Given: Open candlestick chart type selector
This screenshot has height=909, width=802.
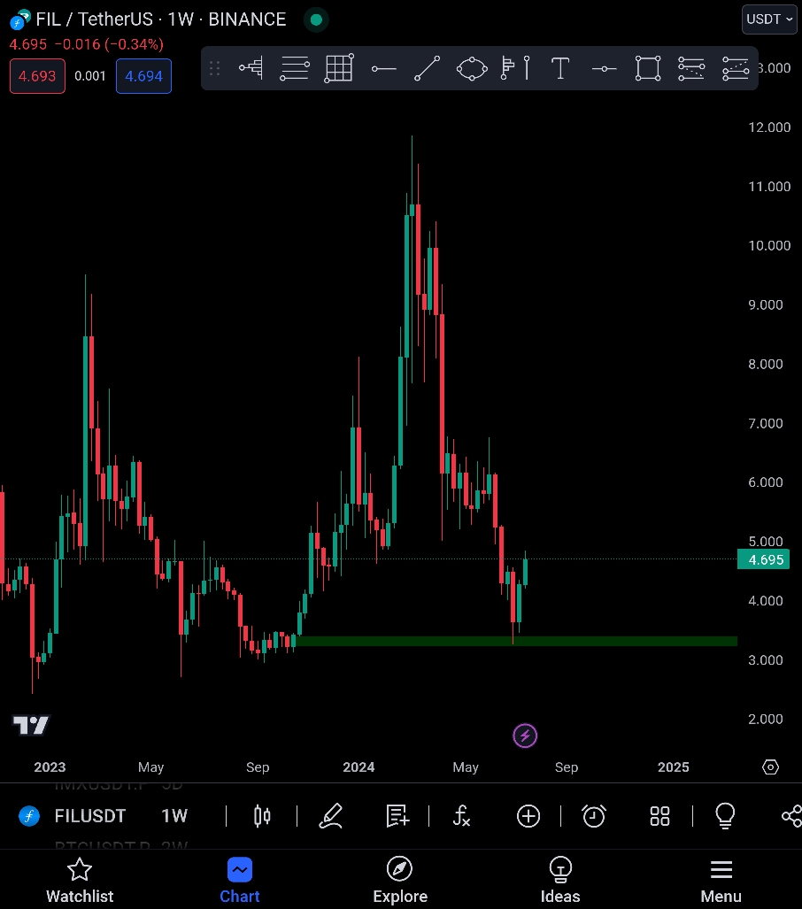Looking at the screenshot, I should [262, 816].
